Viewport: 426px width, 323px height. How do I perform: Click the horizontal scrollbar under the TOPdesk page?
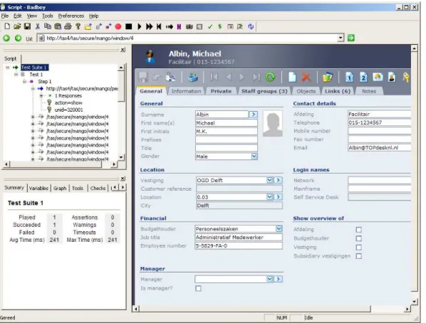[x=255, y=309]
